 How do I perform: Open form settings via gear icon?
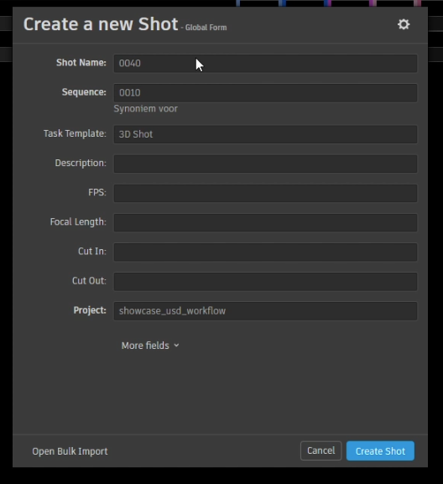(404, 24)
